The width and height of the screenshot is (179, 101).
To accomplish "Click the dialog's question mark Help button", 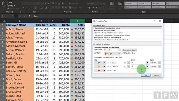I will tap(154, 21).
